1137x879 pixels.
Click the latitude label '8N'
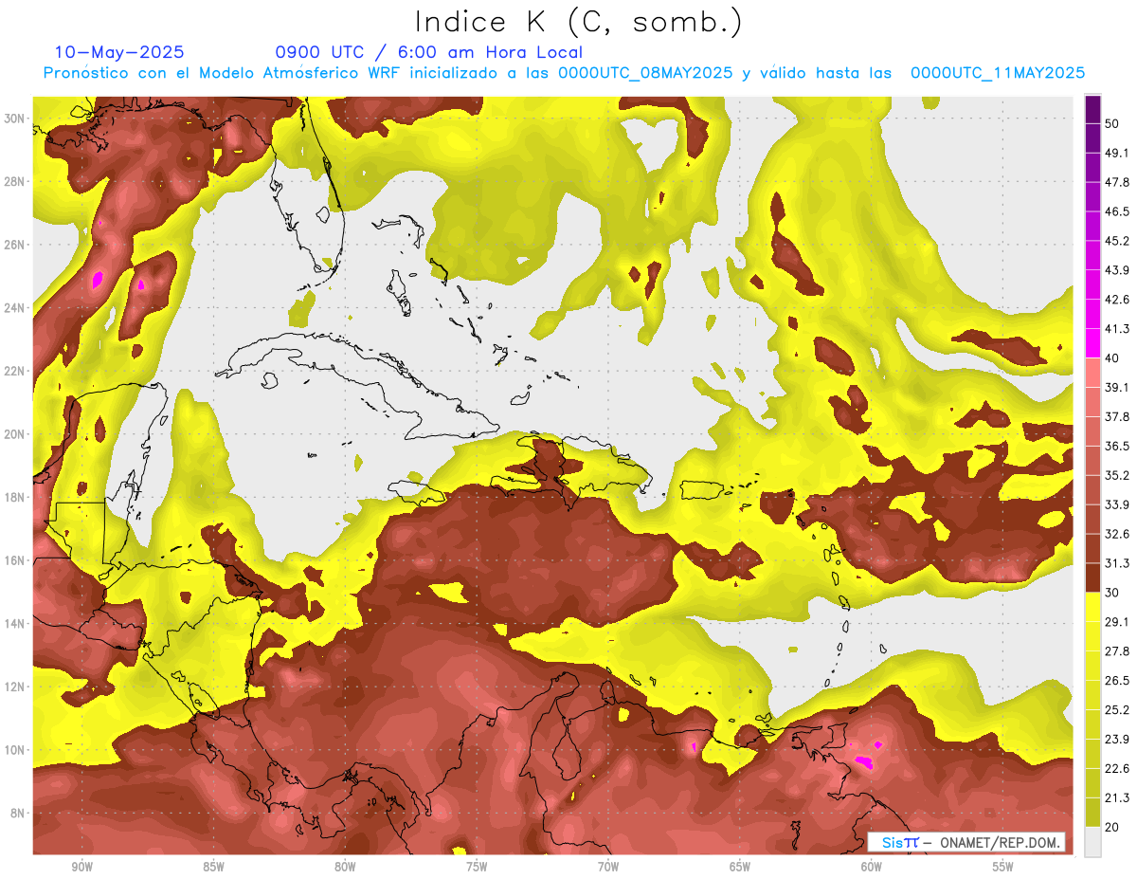click(19, 814)
